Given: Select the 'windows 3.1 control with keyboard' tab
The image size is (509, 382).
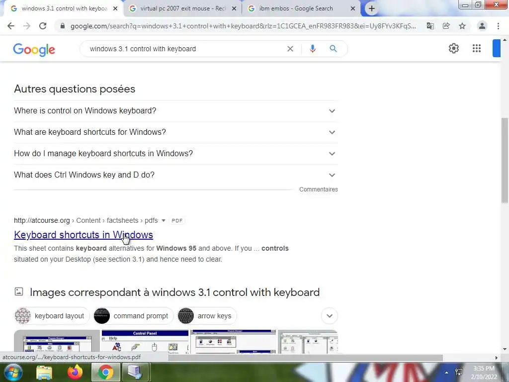Looking at the screenshot, I should coord(64,8).
